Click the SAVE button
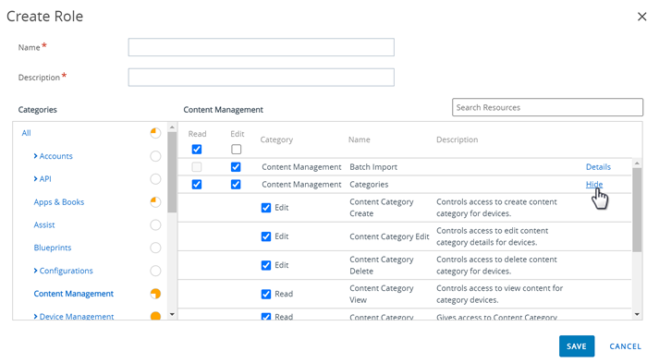Image resolution: width=659 pixels, height=363 pixels. click(577, 346)
